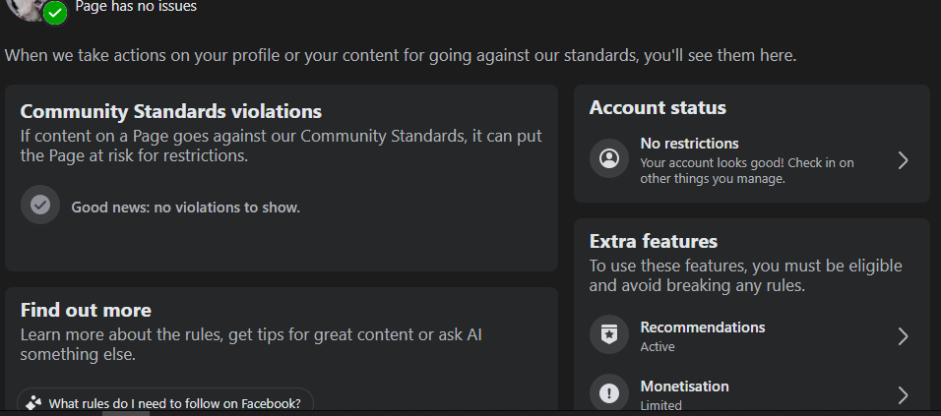
Task: Click the Monetisation "Limited" status text
Action: coord(660,406)
